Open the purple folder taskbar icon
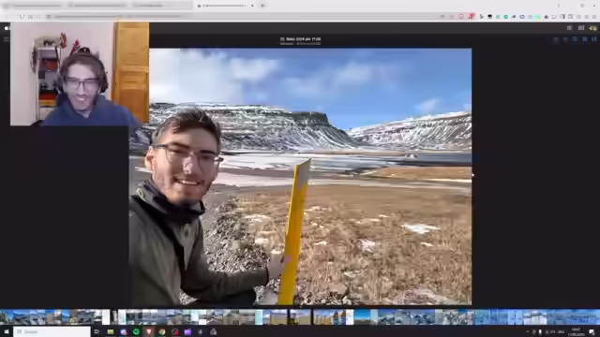 [187, 332]
